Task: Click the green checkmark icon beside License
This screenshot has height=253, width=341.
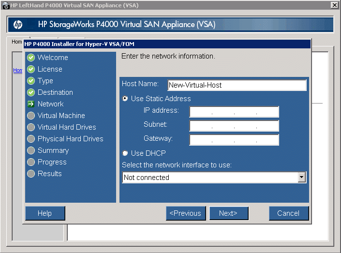Action: point(31,69)
